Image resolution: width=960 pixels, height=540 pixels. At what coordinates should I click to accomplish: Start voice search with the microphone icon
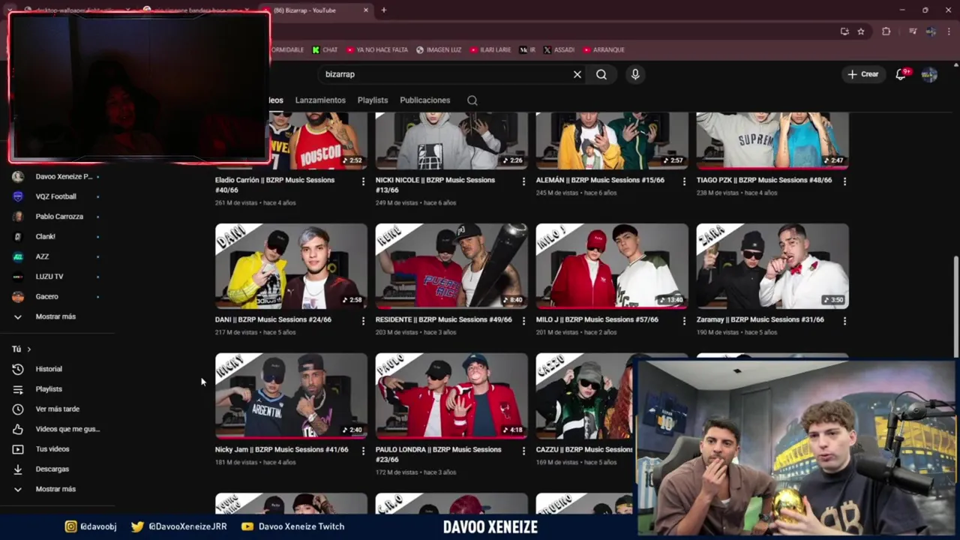[635, 74]
